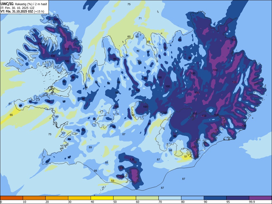272x204 pixels.
Task: Click the '71' humidity value over northern sea
Action: coord(140,18)
